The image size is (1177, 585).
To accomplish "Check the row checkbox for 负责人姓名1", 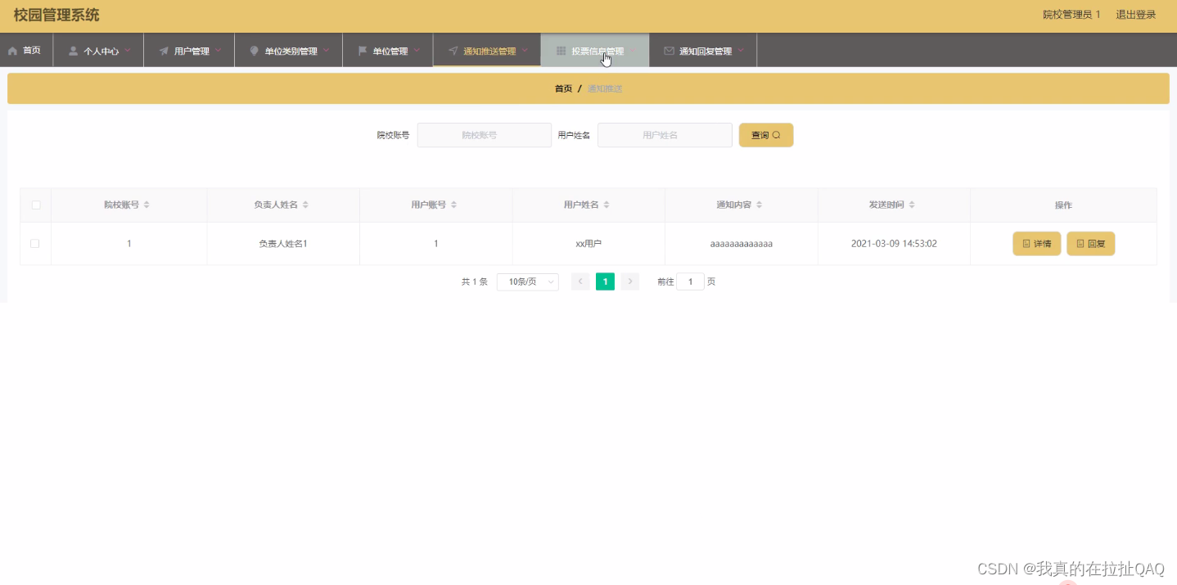I will [34, 244].
